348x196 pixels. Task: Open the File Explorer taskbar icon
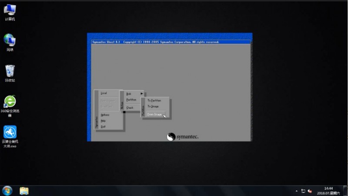click(24, 191)
